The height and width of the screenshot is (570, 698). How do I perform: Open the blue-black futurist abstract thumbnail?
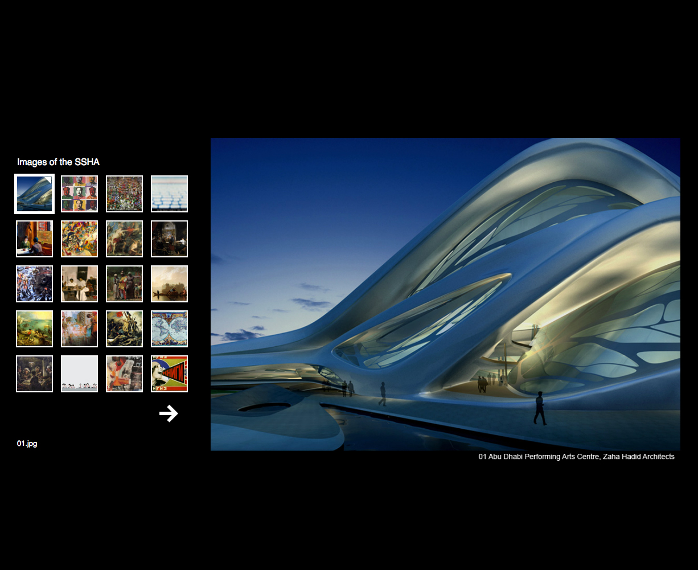coord(35,284)
